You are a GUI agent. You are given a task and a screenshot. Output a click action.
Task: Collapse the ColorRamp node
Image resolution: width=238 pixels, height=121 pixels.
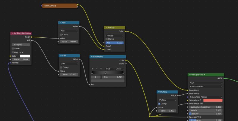[92, 57]
